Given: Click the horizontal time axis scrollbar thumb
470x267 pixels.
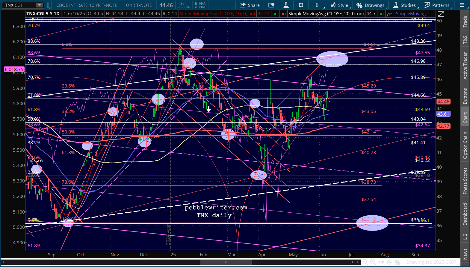Looking at the screenshot, I should pos(226,262).
